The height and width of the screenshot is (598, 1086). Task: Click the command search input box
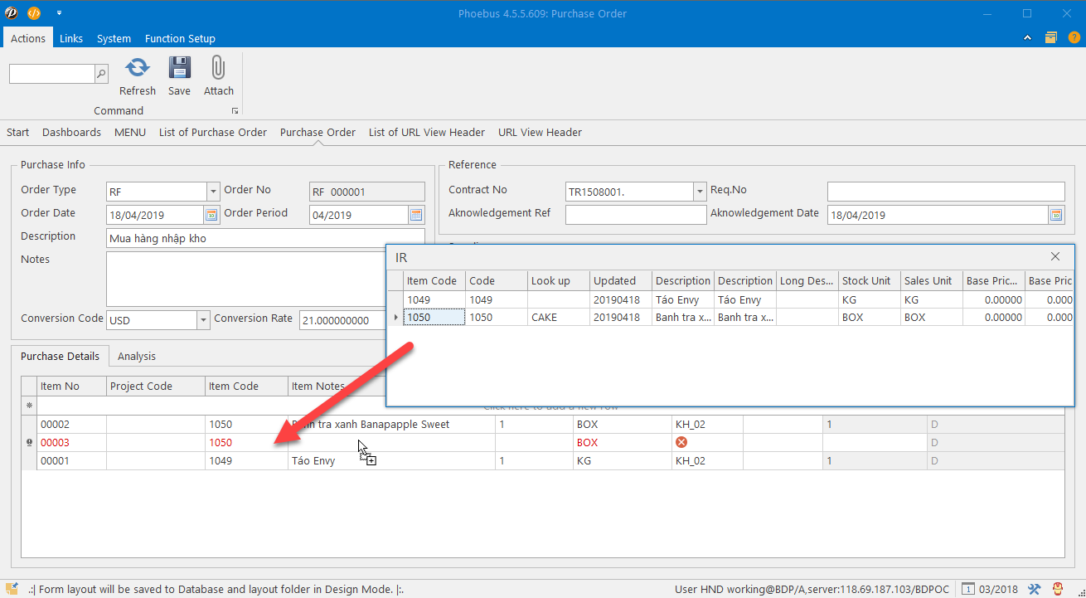tap(52, 74)
